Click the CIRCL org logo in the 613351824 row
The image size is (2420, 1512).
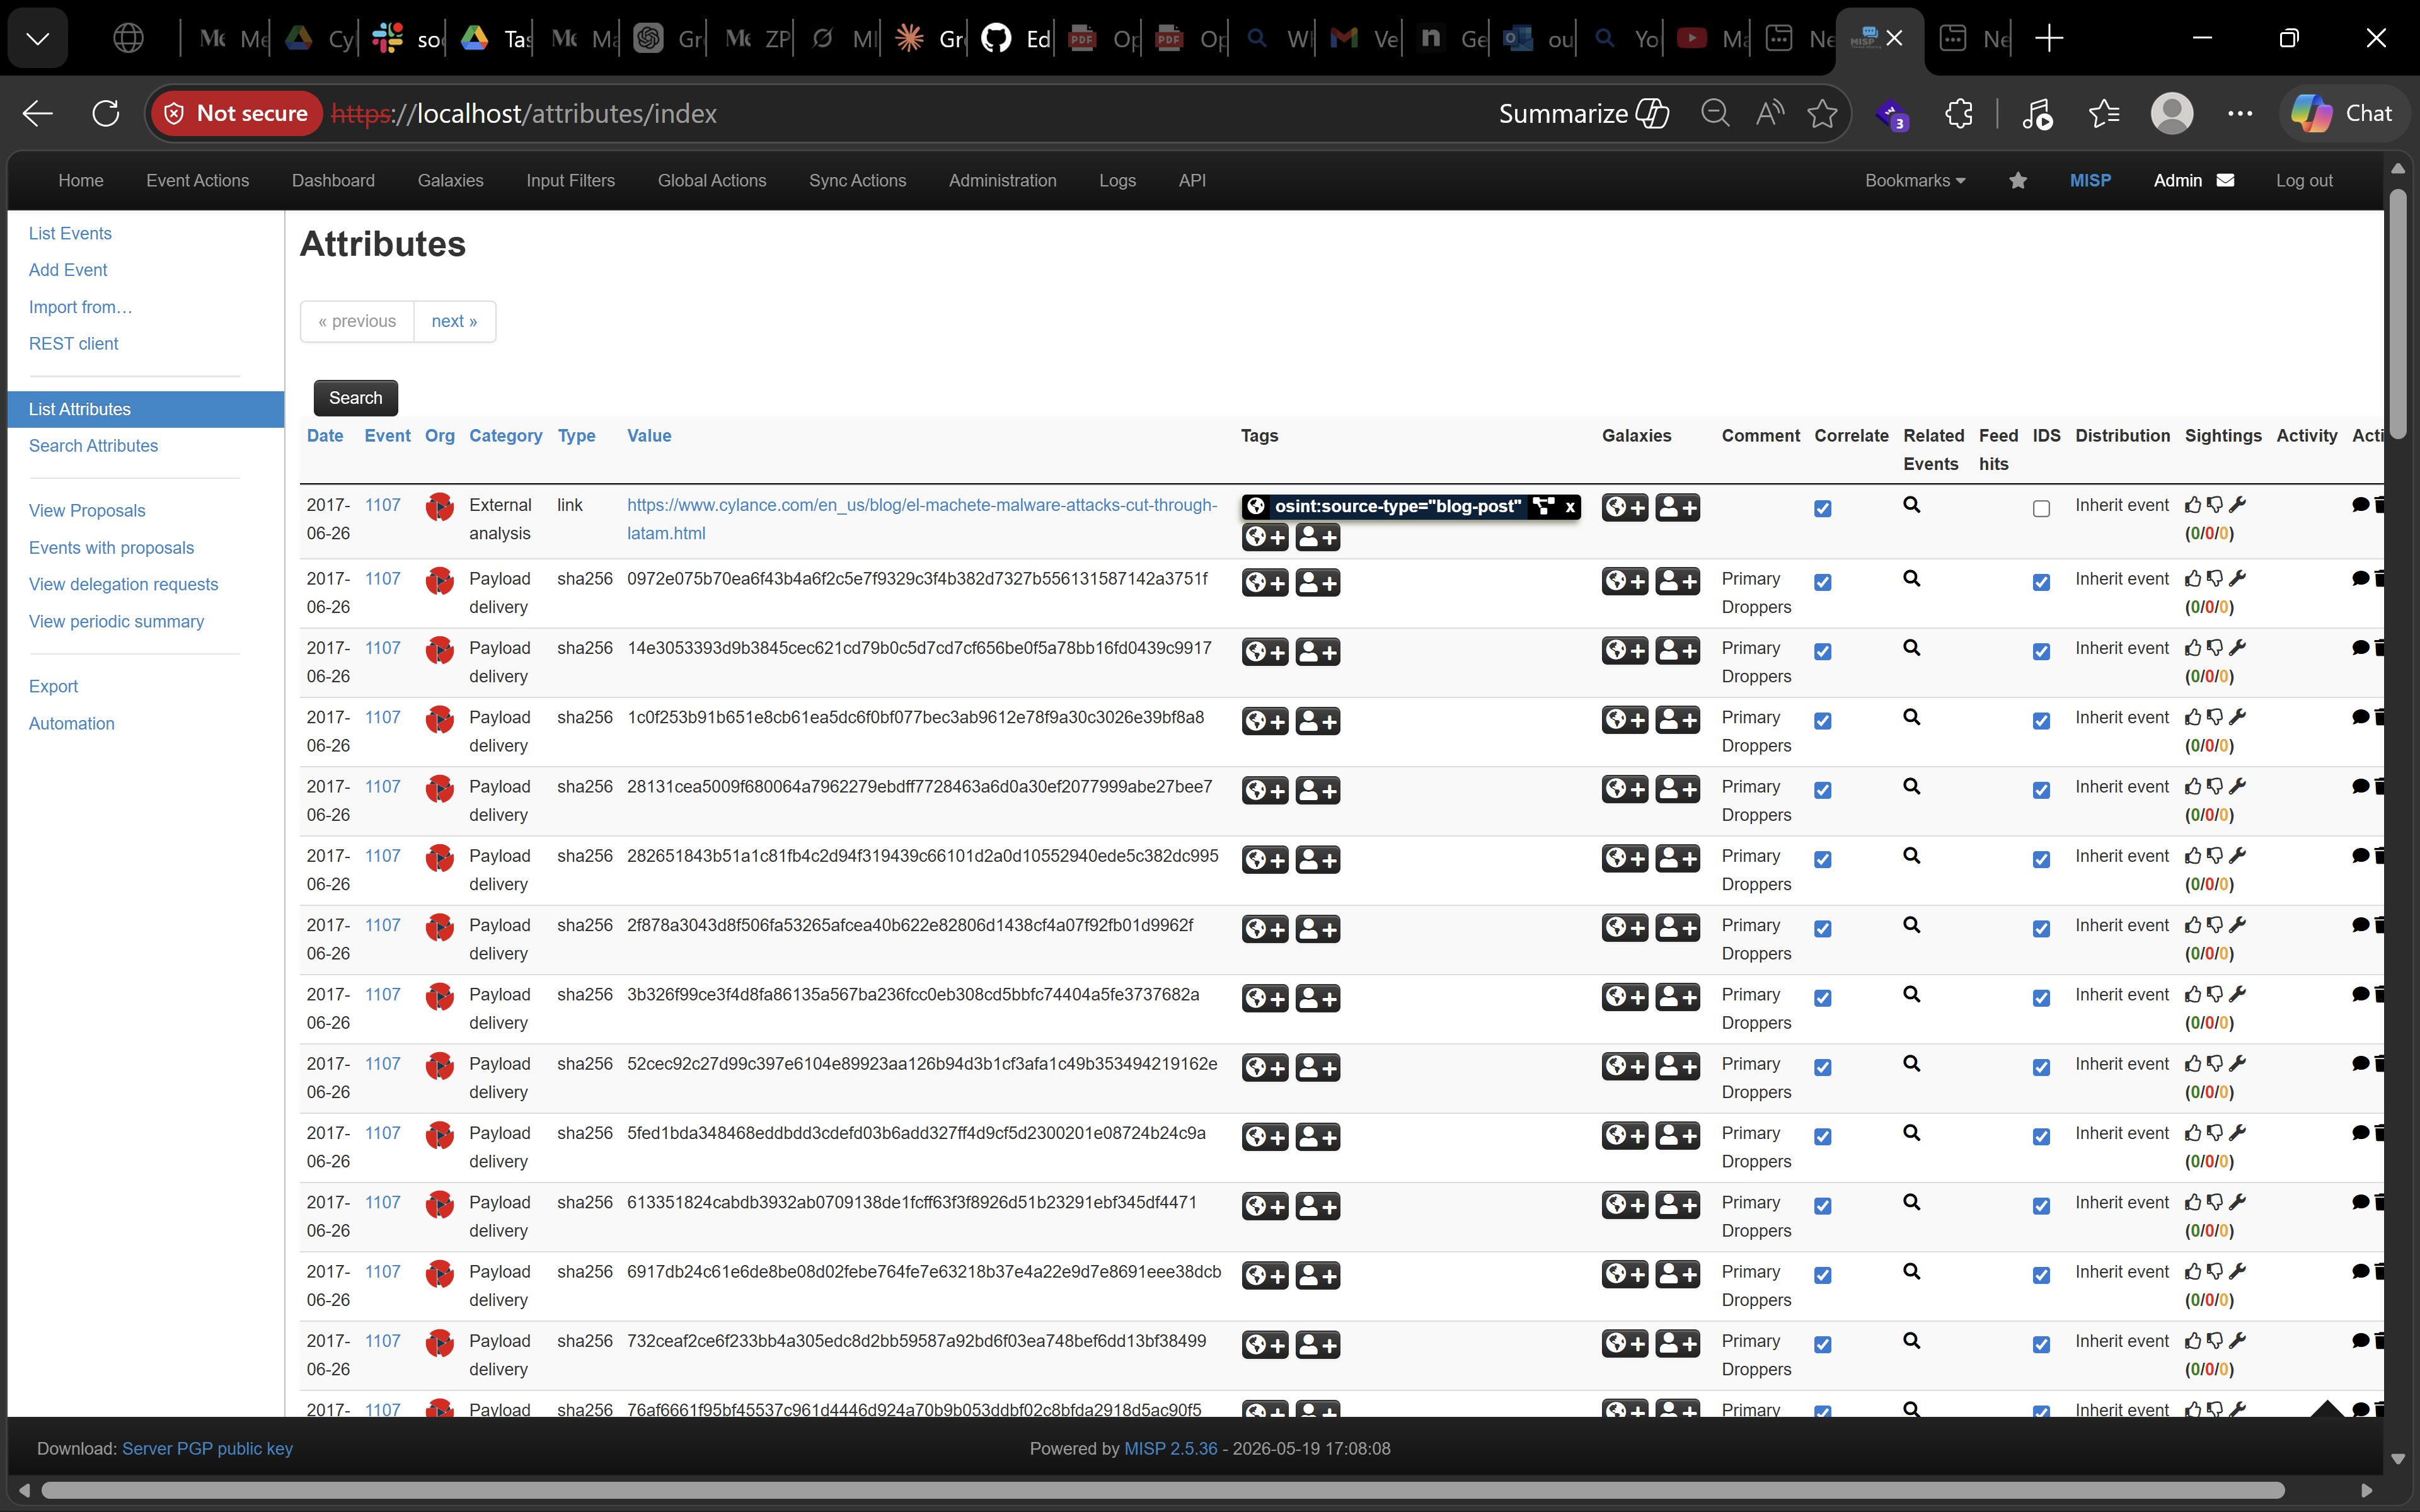tap(439, 1205)
